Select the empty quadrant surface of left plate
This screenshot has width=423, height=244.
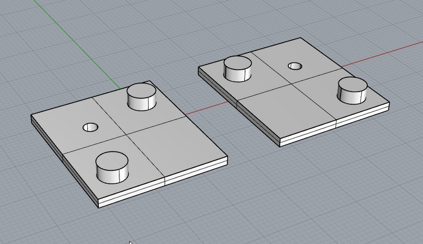[177, 147]
